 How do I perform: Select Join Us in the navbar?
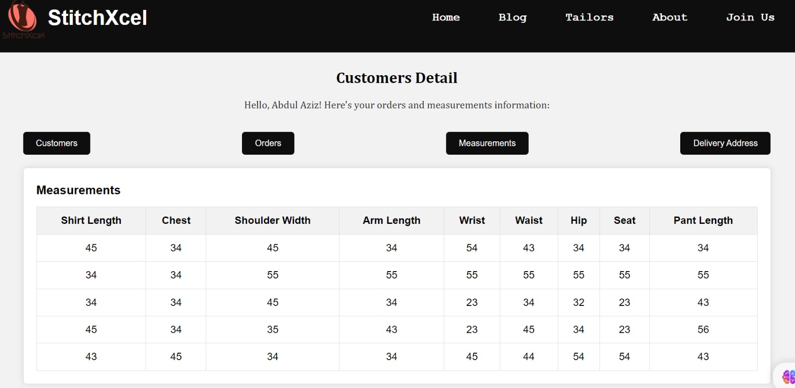750,17
